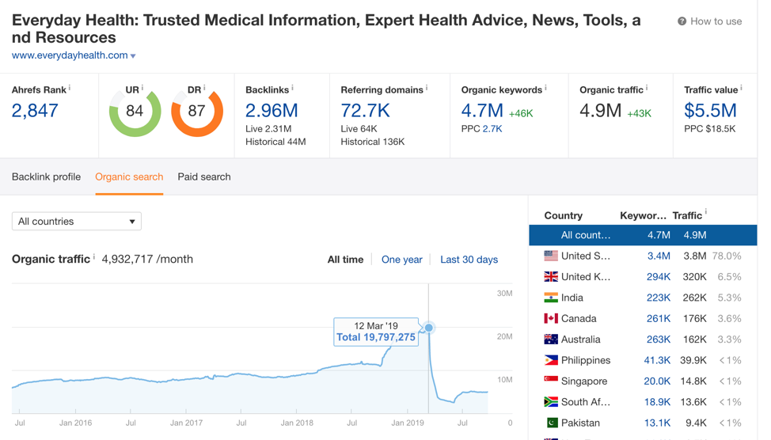Viewport: 771px width, 440px height.
Task: Expand the www.everydayhealth.com URL dropdown arrow
Action: pos(133,56)
